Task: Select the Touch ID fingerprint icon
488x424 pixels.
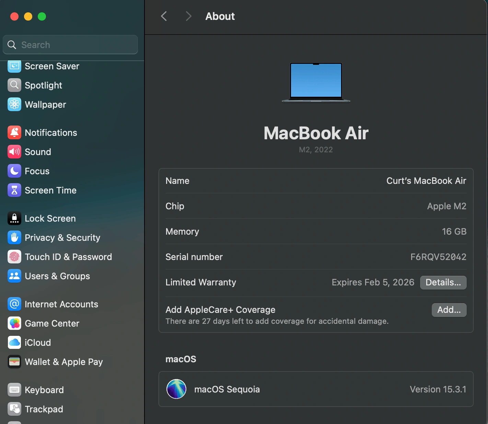Action: point(14,257)
